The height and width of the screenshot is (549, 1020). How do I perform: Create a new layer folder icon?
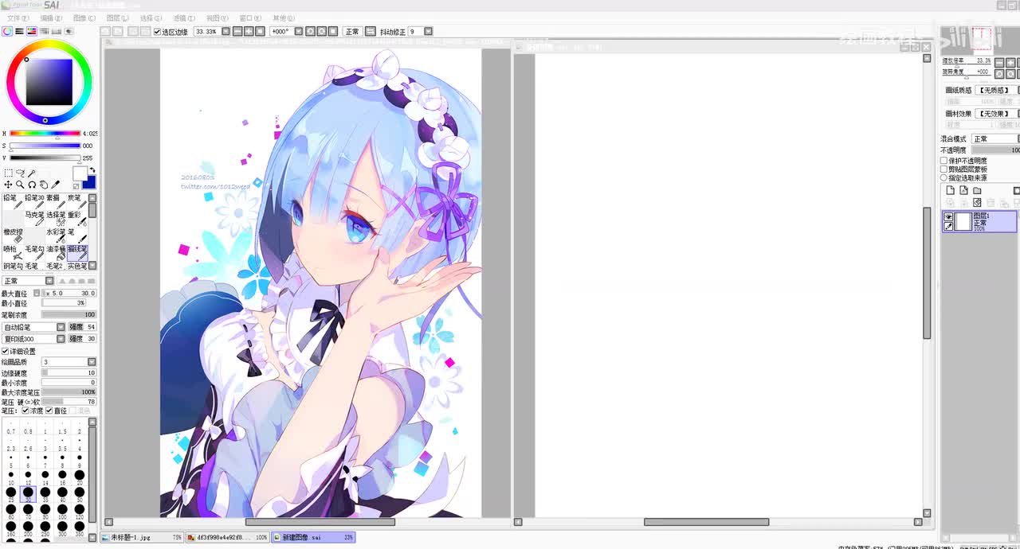pos(977,191)
